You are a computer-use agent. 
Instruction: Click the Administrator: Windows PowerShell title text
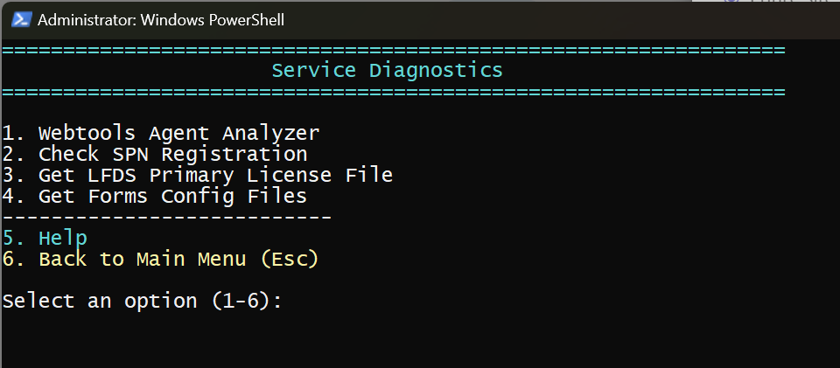tap(161, 19)
